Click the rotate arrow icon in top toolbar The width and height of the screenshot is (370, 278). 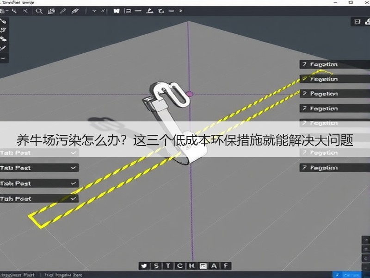[x=161, y=11]
